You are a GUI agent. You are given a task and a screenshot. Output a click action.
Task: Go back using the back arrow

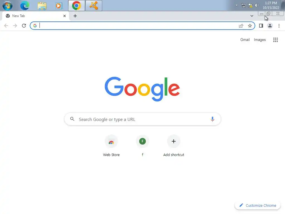click(6, 26)
